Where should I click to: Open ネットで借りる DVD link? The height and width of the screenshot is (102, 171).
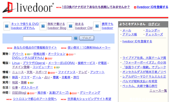click(x=25, y=24)
